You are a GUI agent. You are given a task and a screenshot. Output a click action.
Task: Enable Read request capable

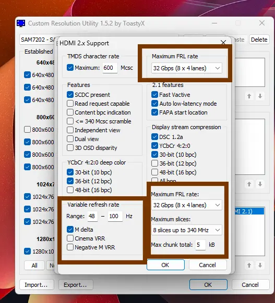point(70,104)
